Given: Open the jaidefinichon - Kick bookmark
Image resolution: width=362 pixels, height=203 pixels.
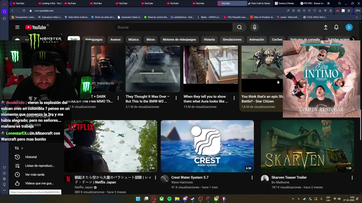Looking at the screenshot, I should click(182, 17).
